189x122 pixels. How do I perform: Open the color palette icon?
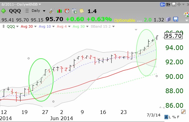click(x=186, y=15)
